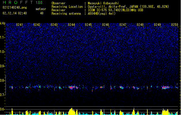The height and width of the screenshot is (115, 181).
Task: Click the strong red meteor echo near 0244
Action: pyautogui.click(x=72, y=87)
